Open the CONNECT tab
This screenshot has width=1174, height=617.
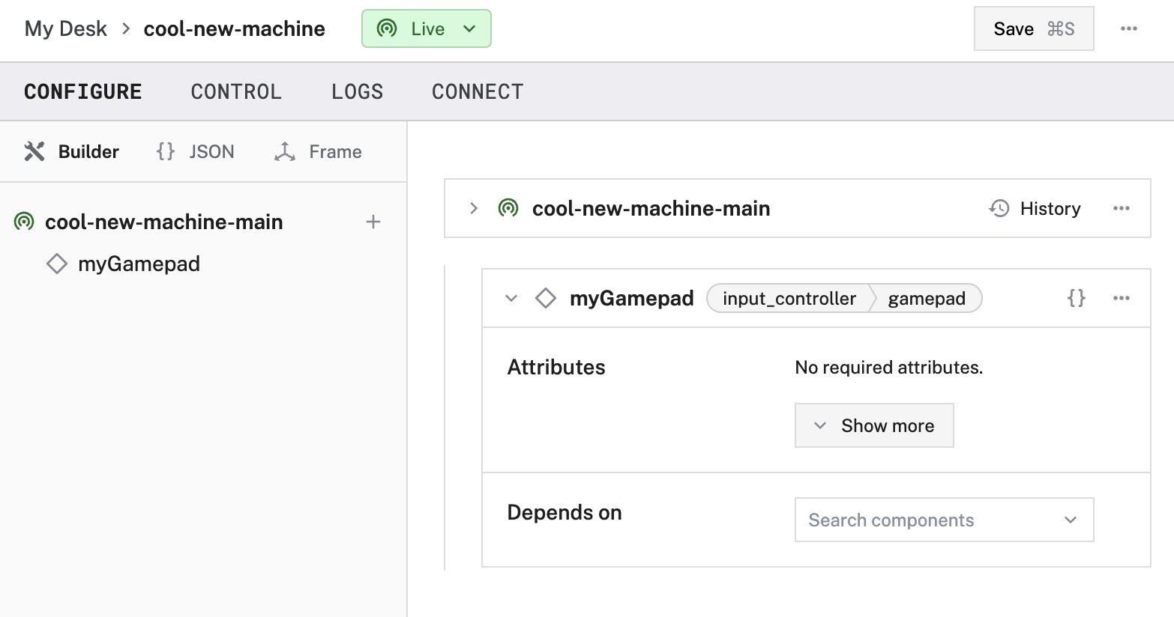coord(478,91)
